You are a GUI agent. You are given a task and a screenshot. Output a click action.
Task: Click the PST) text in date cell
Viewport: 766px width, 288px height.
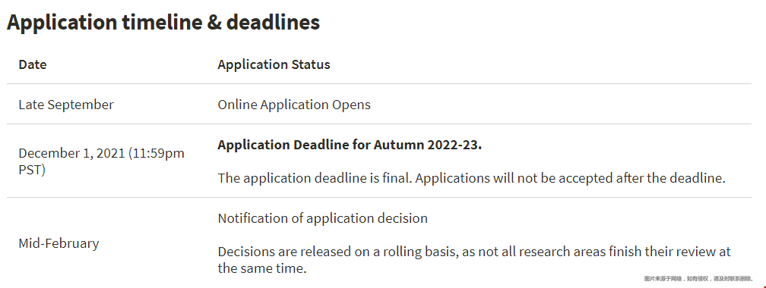click(32, 170)
